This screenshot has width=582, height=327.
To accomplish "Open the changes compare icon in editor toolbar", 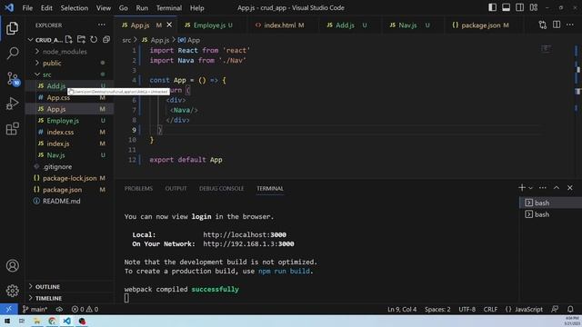I will (x=543, y=25).
